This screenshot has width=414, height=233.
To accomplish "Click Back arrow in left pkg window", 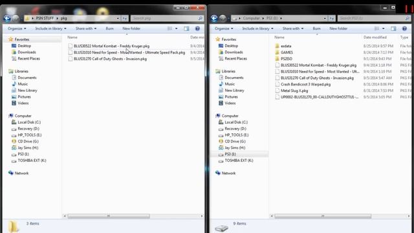I will pos(7,18).
